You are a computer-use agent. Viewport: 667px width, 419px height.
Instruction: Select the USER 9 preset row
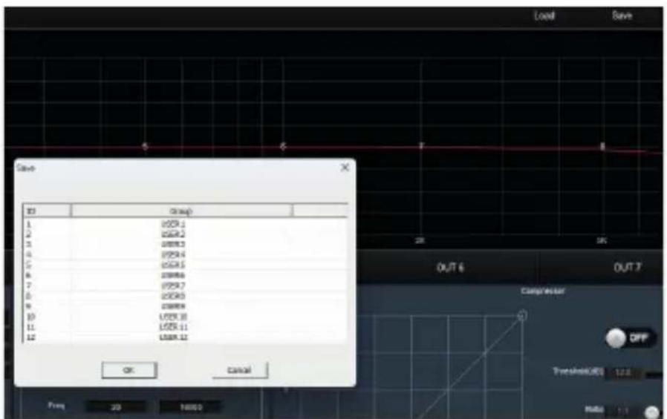pos(185,306)
